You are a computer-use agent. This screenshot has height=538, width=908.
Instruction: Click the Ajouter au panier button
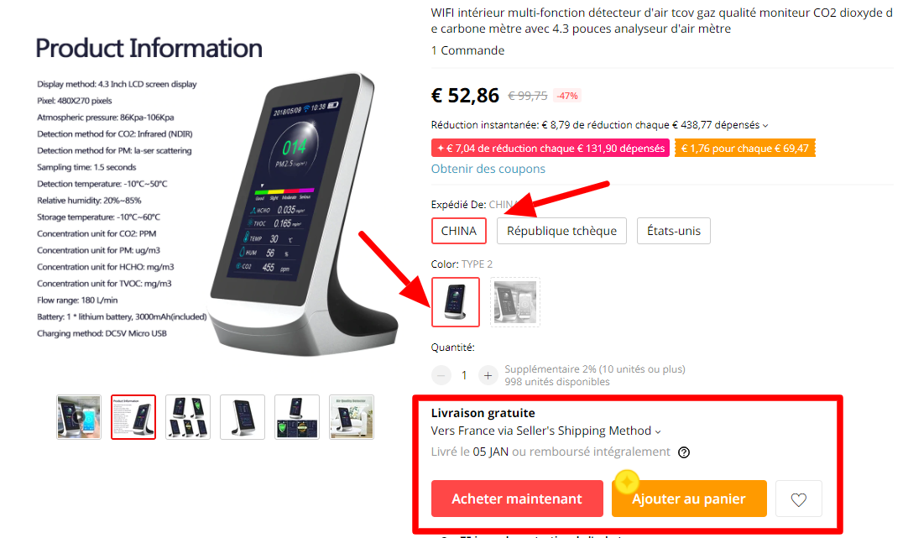pyautogui.click(x=689, y=499)
